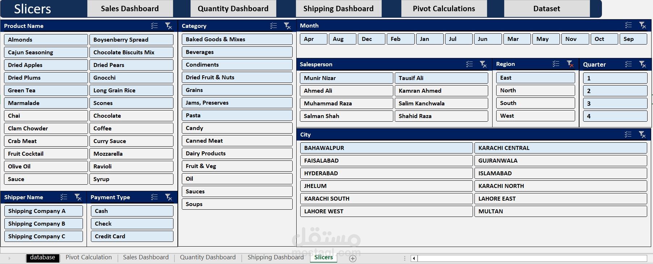Image resolution: width=653 pixels, height=264 pixels.
Task: Filter by Dec month
Action: click(372, 39)
